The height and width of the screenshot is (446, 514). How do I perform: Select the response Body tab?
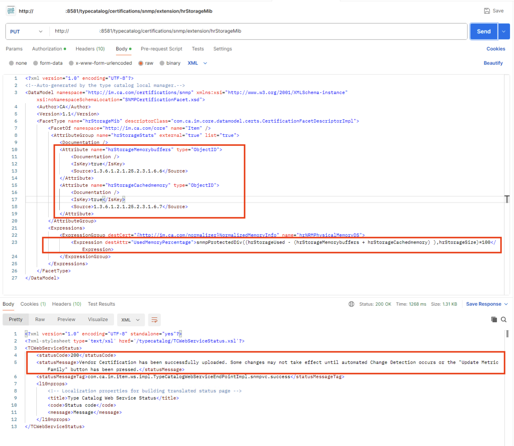pos(8,304)
